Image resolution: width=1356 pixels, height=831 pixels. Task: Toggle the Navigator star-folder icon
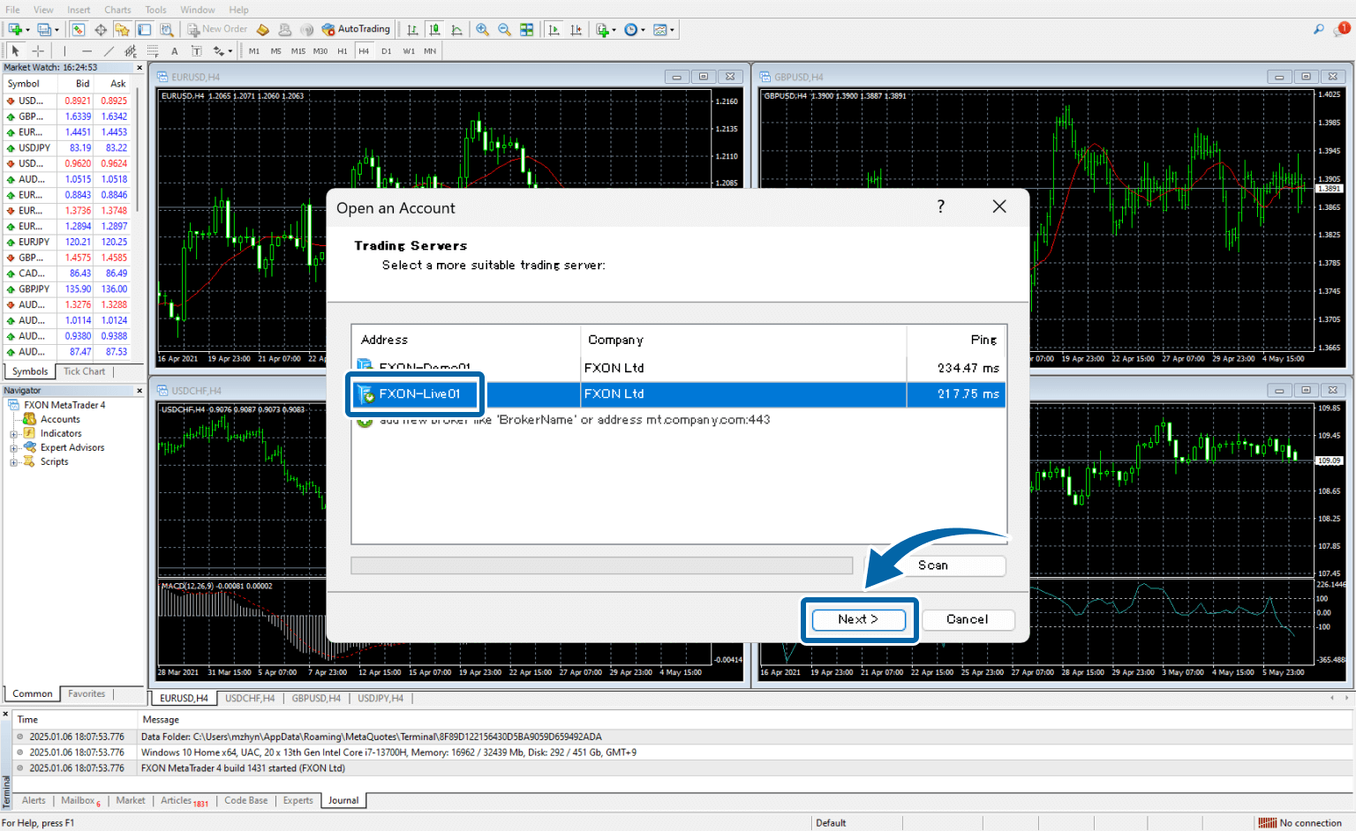click(122, 30)
